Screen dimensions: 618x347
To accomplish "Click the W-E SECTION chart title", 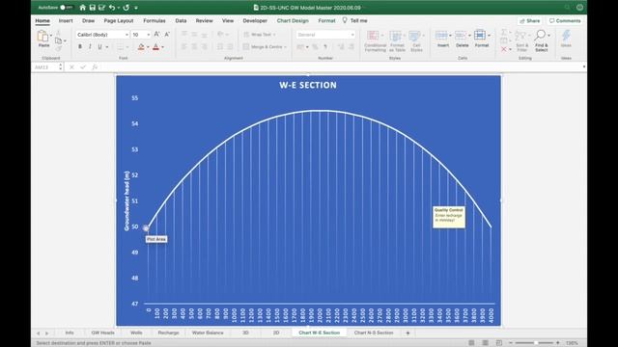I will coord(308,85).
